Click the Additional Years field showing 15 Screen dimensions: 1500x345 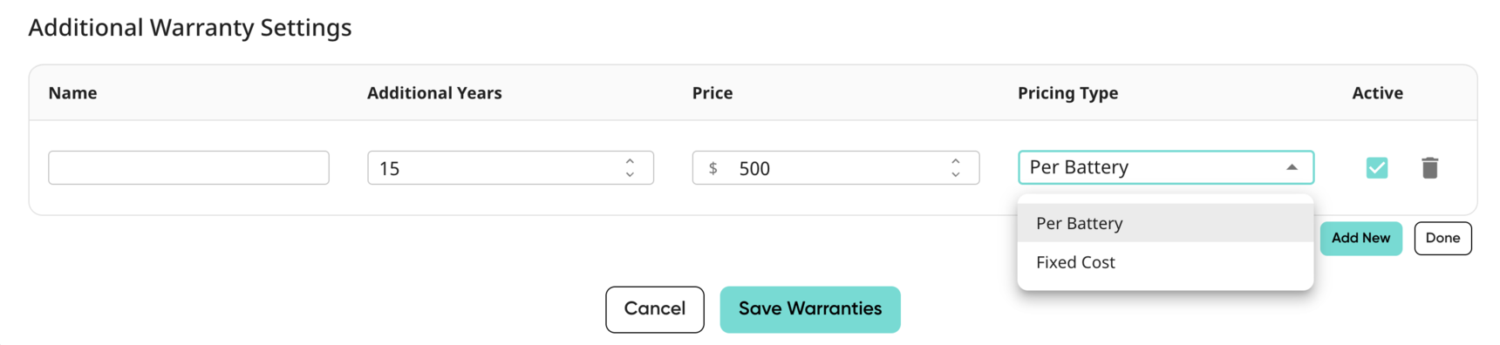coord(510,167)
